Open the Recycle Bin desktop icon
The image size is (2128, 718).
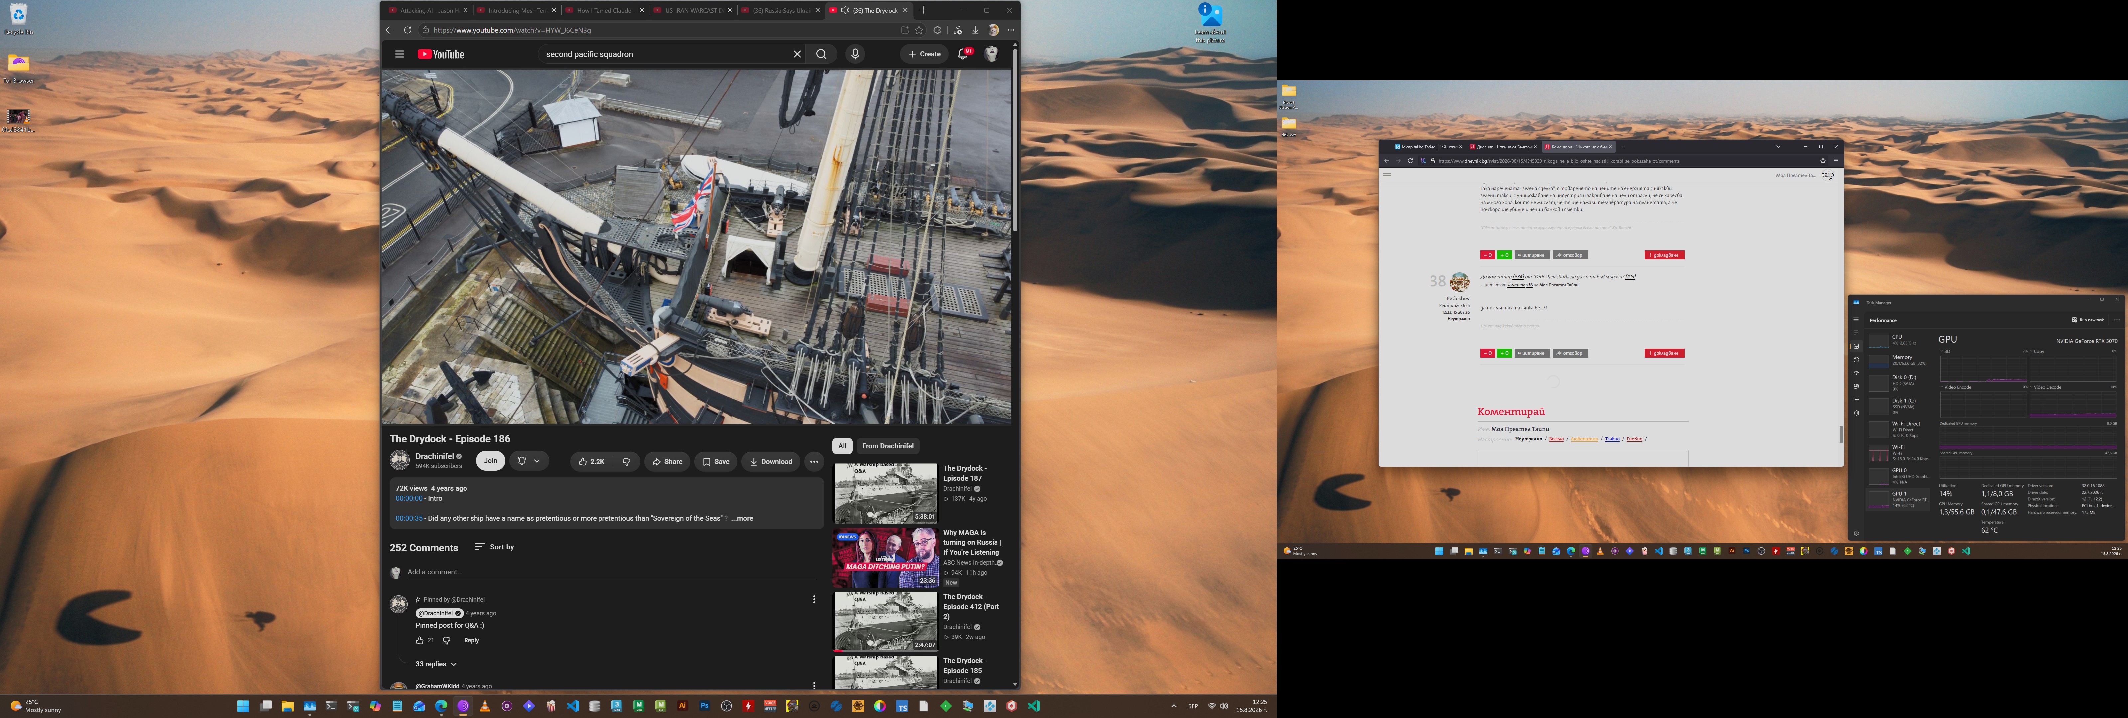pos(18,19)
